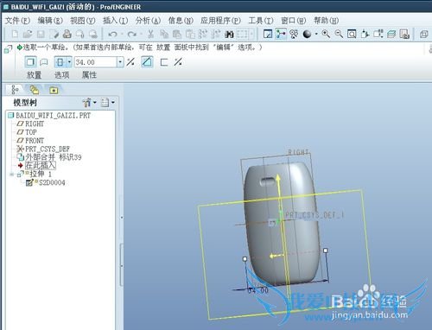Click the Open file folder icon
The height and width of the screenshot is (330, 432).
28,35
